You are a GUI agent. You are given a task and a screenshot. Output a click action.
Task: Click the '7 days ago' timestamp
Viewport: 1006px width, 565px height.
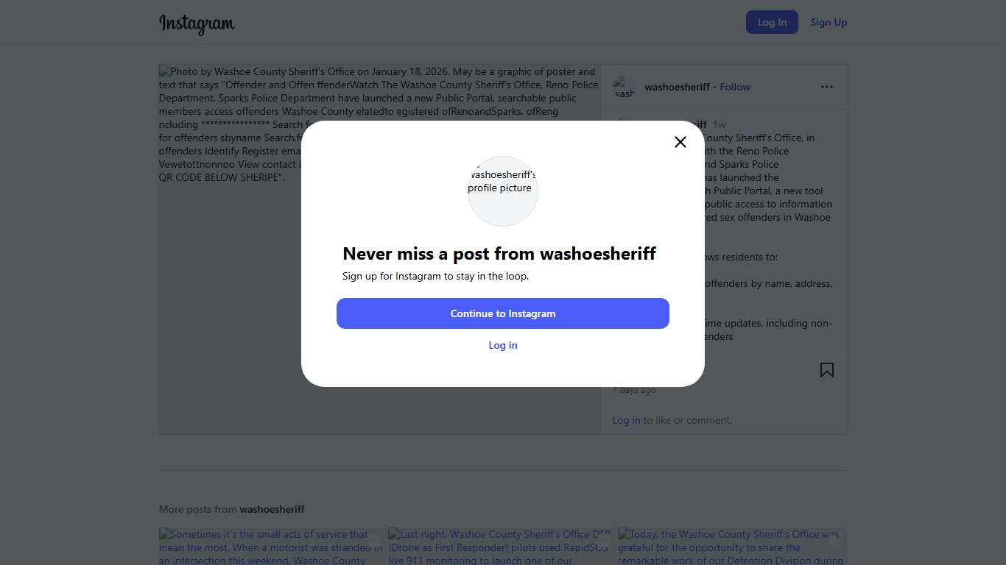[634, 390]
